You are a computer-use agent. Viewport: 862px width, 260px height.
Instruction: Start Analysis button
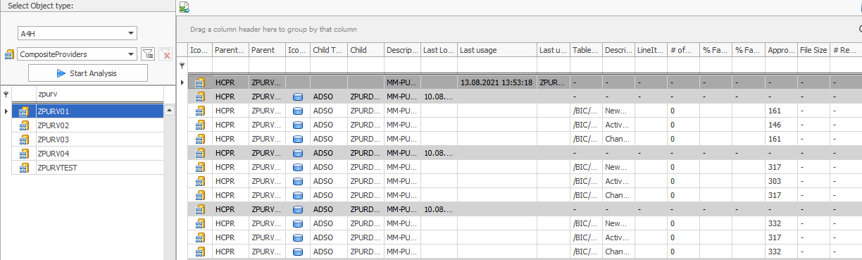tap(88, 73)
